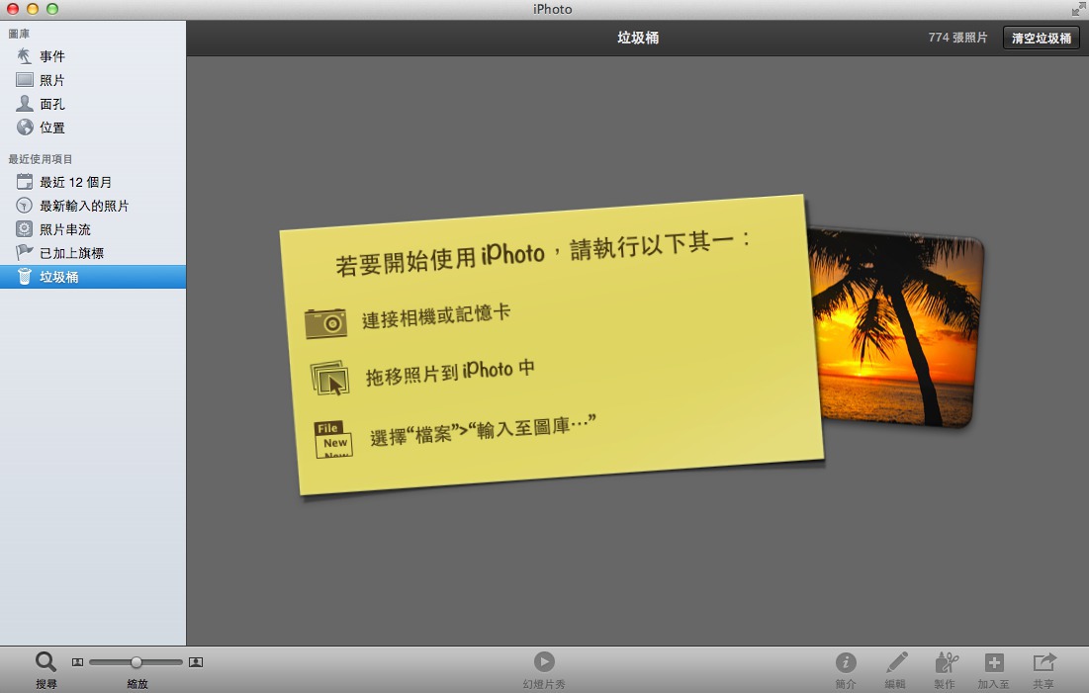Click the 加入至 plus icon
The image size is (1089, 693).
(994, 662)
